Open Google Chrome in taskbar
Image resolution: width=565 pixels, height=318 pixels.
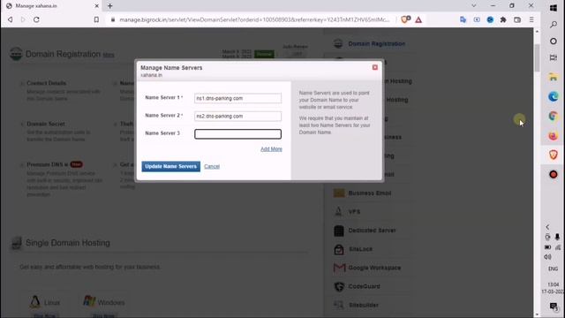pyautogui.click(x=554, y=116)
